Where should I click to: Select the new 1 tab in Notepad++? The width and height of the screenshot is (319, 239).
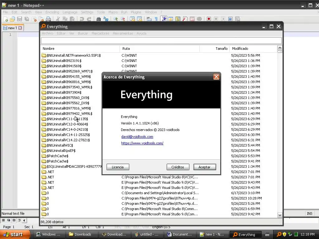coord(12,28)
